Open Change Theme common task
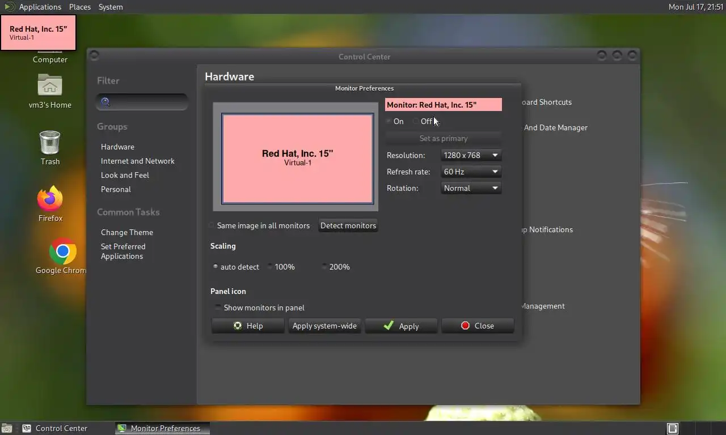Viewport: 726px width, 435px height. [127, 232]
